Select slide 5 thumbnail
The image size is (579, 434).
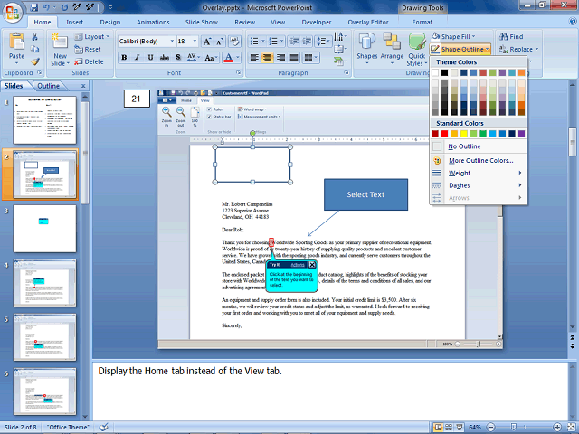[44, 337]
